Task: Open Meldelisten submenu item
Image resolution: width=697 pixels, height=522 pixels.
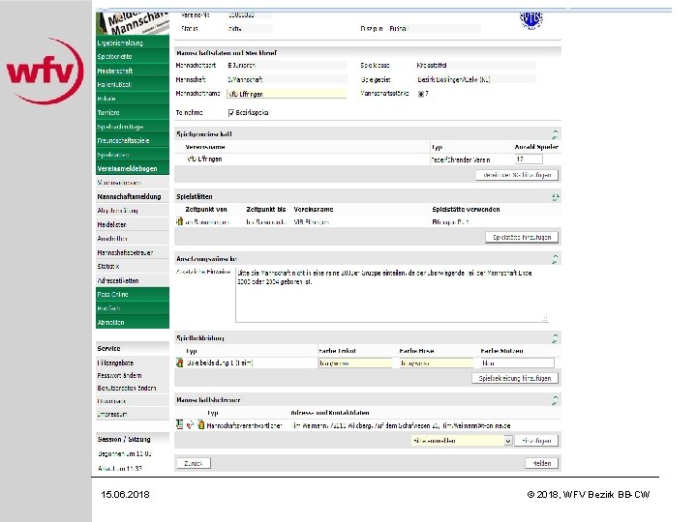Action: tap(133, 224)
